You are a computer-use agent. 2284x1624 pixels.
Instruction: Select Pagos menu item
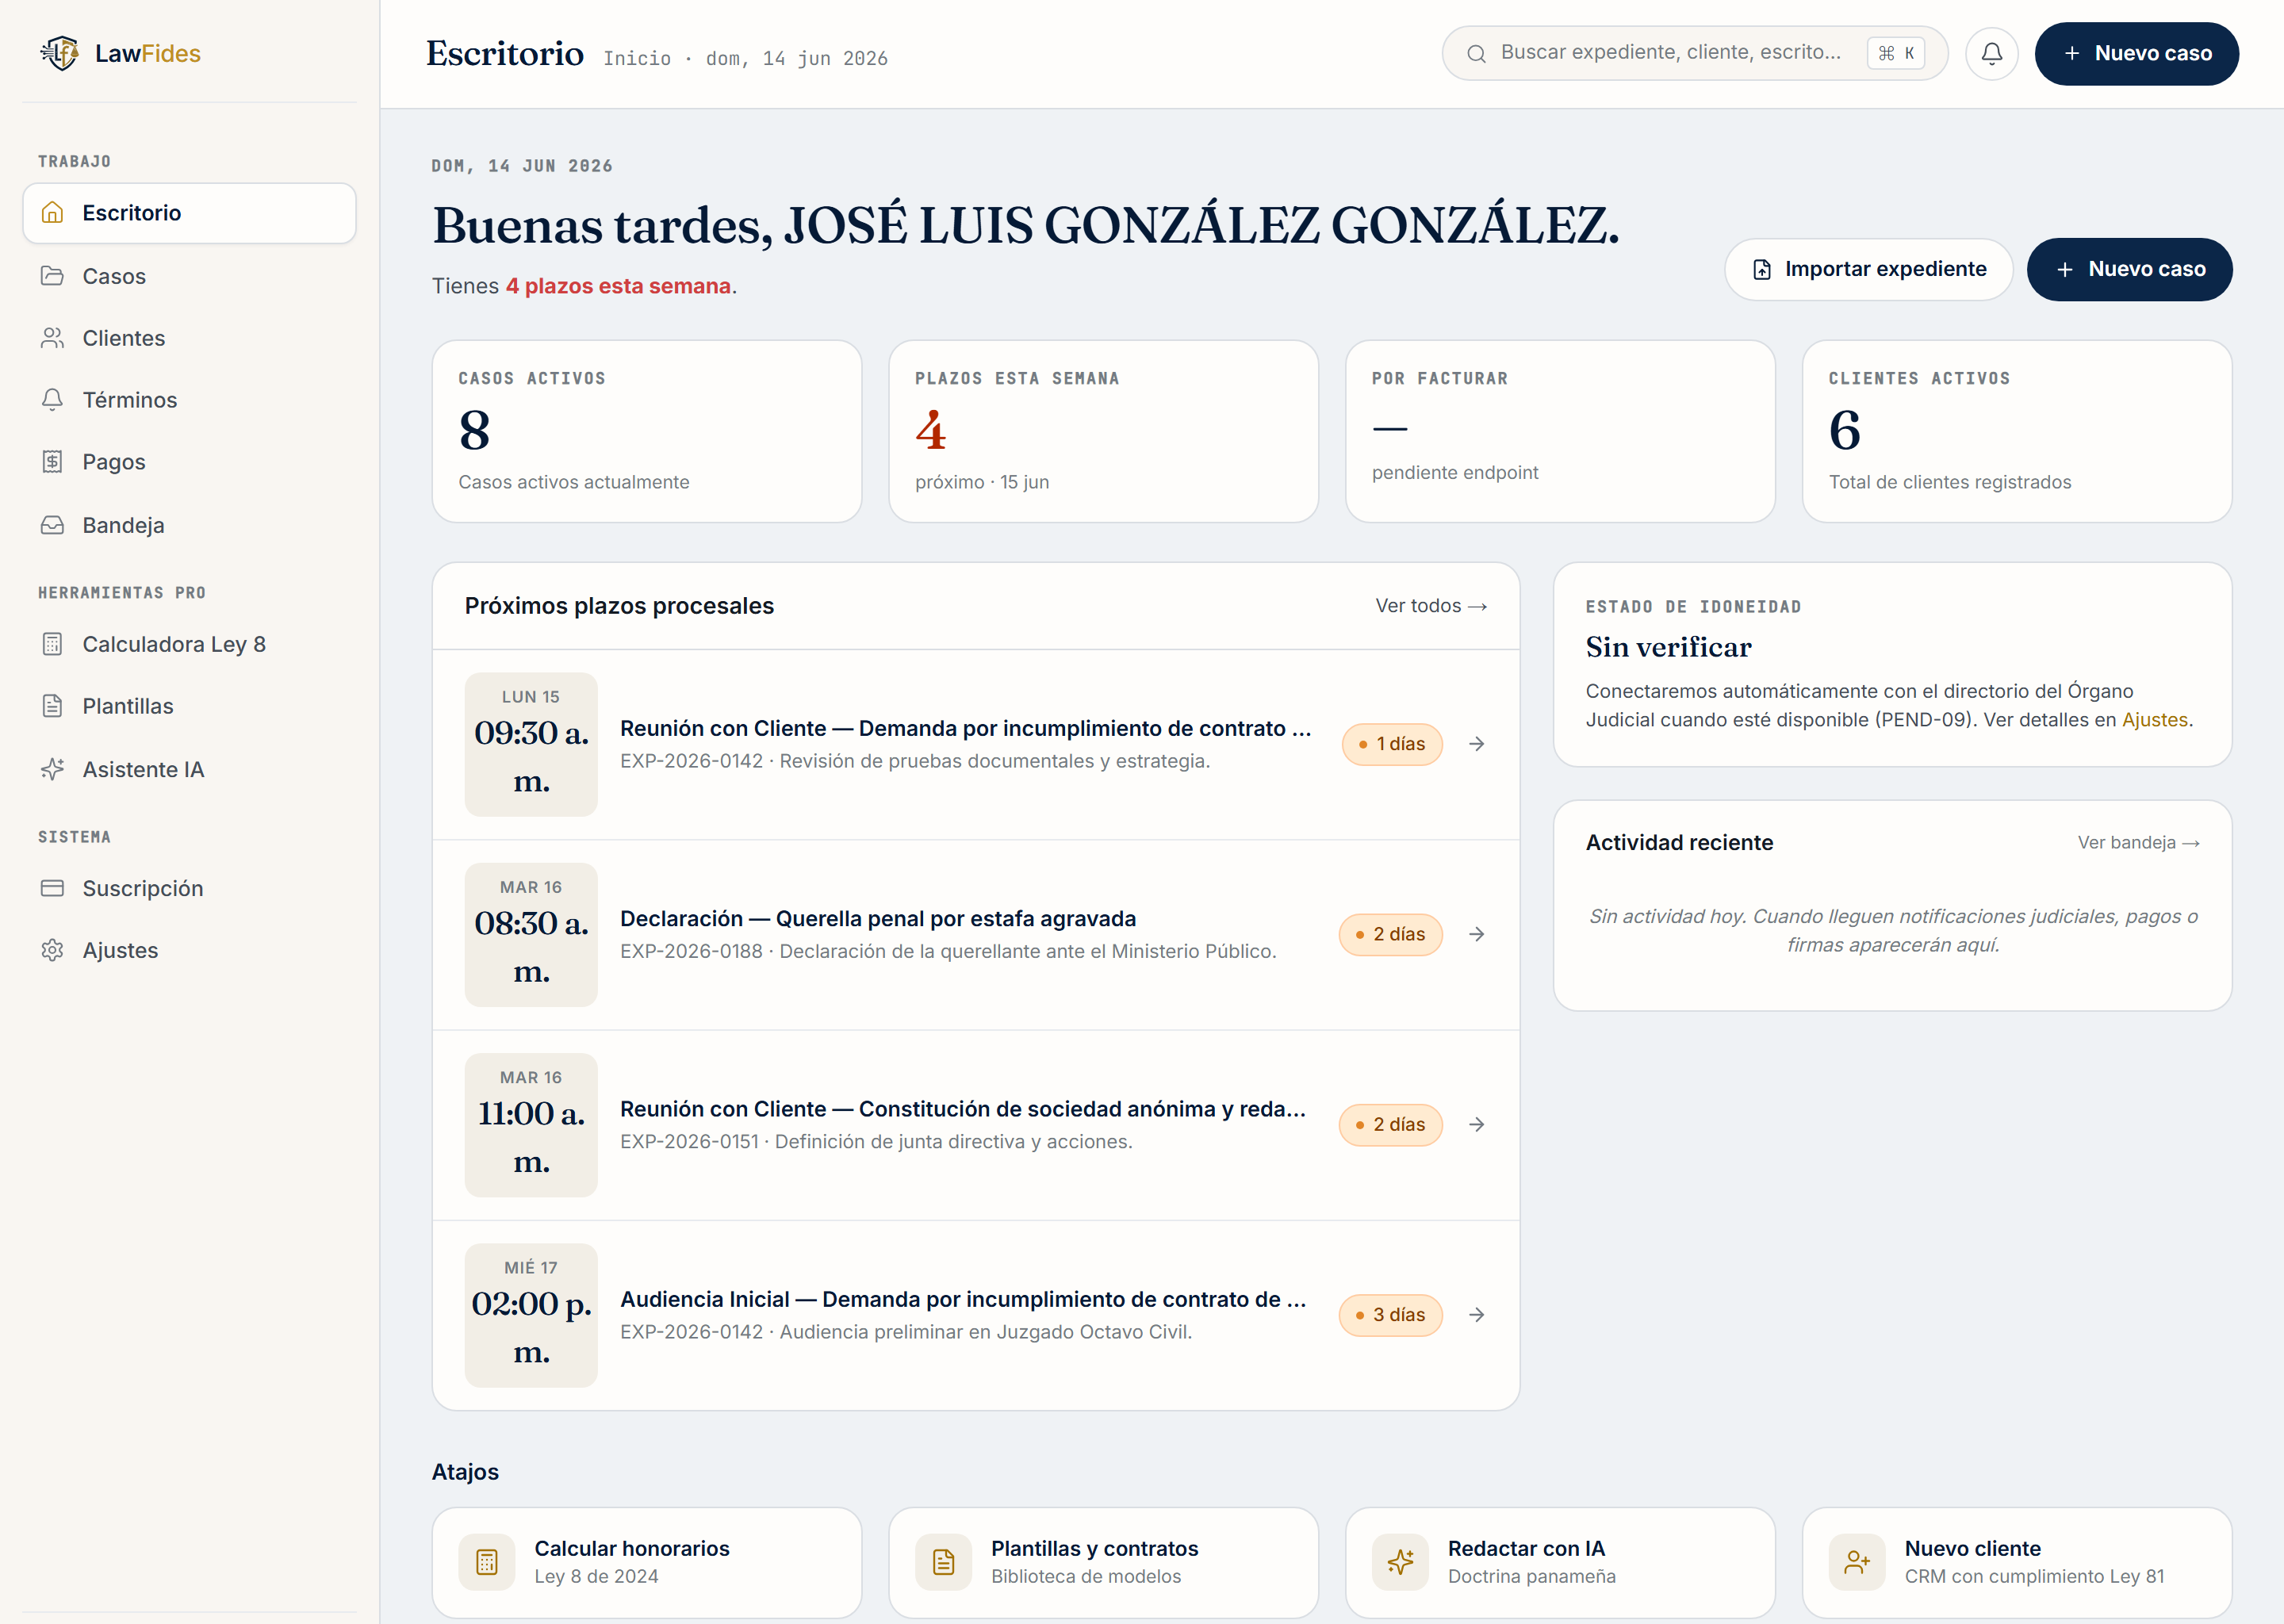pos(190,462)
